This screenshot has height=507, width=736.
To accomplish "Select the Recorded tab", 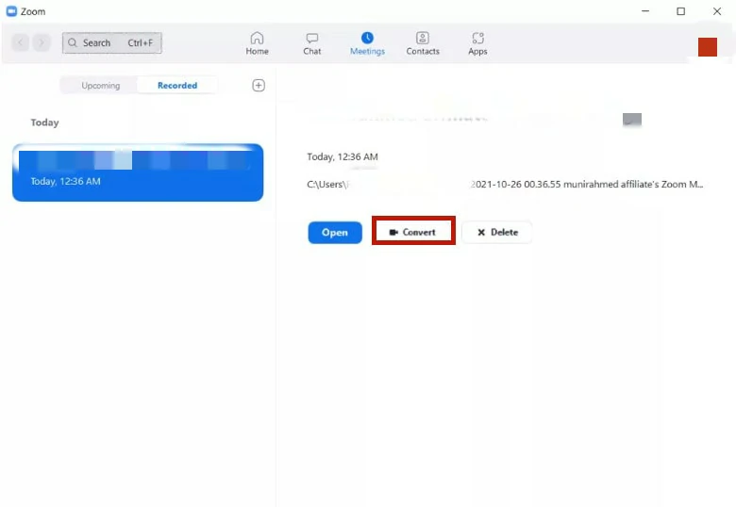I will pyautogui.click(x=177, y=85).
